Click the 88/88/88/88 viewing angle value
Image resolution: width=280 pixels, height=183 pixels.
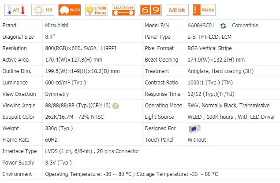coord(78,106)
